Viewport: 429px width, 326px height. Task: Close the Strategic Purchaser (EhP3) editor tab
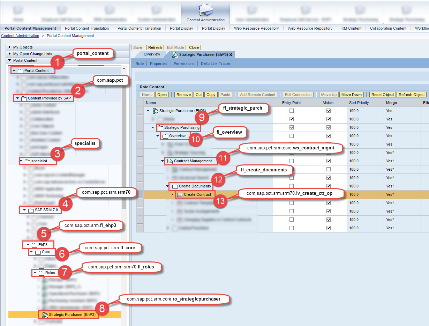pyautogui.click(x=231, y=55)
